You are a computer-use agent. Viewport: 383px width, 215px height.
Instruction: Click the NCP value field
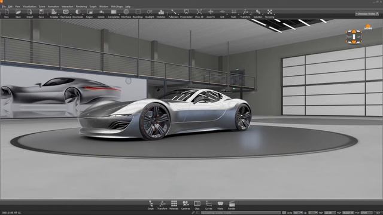[x=330, y=213]
